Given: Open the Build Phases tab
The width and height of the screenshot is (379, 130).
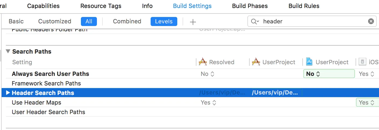Looking at the screenshot, I should [x=250, y=6].
